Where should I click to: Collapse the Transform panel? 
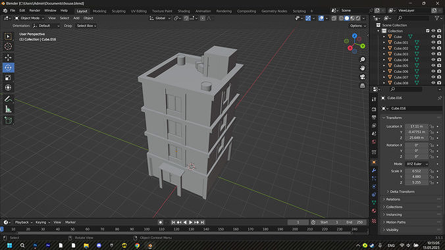pyautogui.click(x=394, y=118)
